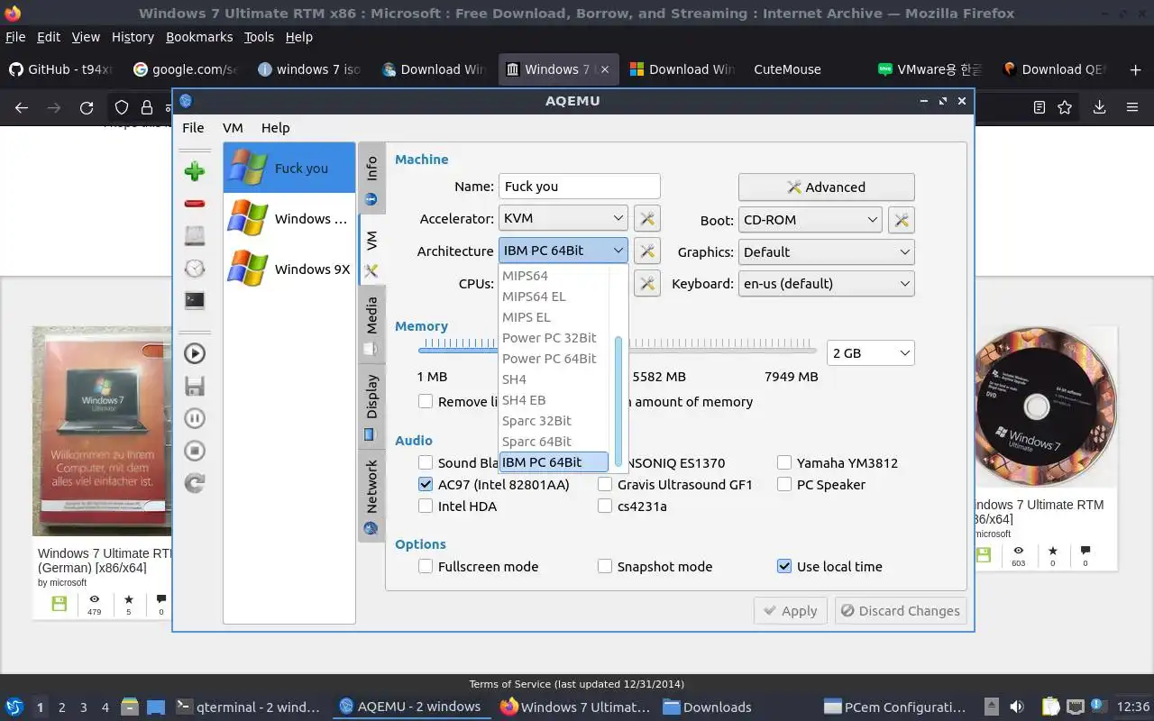The image size is (1154, 721).
Task: Select Sparc 64Bit from architecture list
Action: (554, 441)
